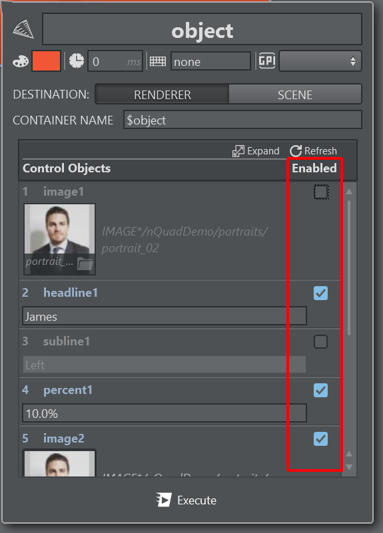Click the clock delay icon
The width and height of the screenshot is (383, 533).
point(77,61)
